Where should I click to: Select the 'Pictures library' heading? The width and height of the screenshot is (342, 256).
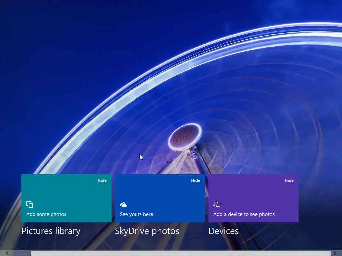(x=51, y=231)
